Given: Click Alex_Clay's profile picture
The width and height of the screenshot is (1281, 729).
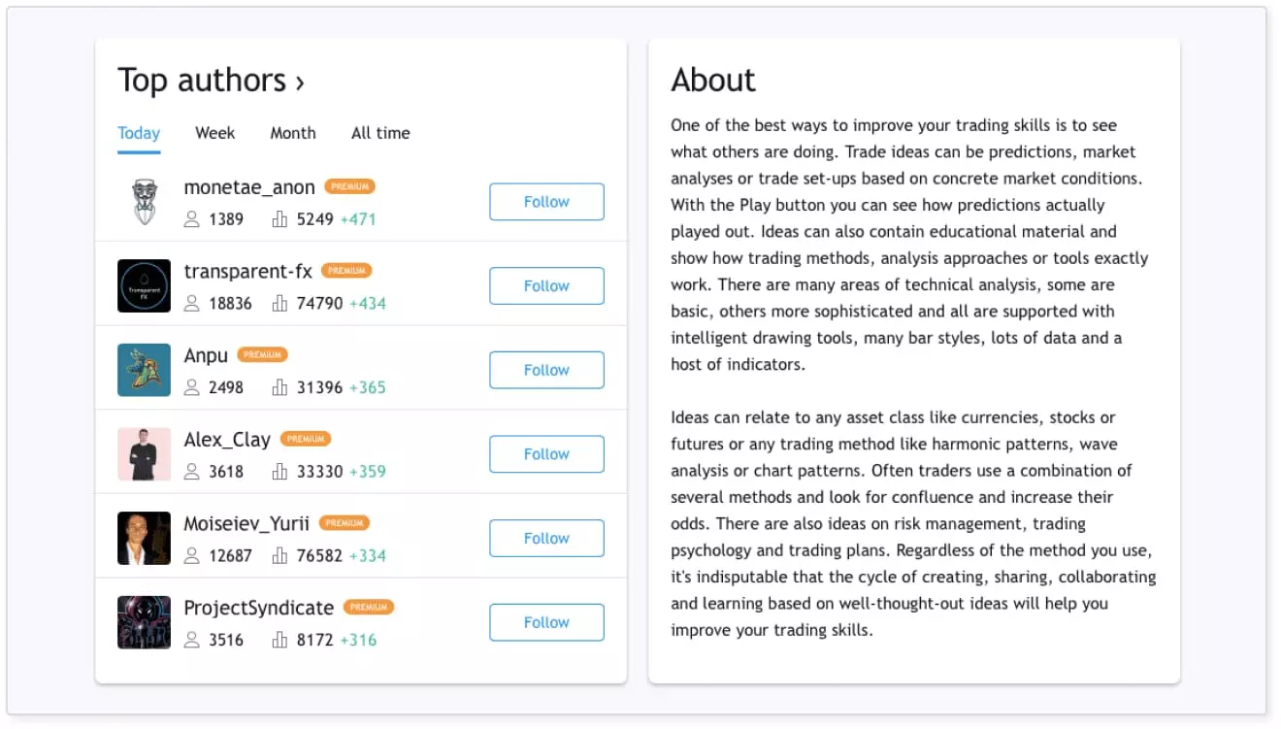Looking at the screenshot, I should (x=144, y=454).
